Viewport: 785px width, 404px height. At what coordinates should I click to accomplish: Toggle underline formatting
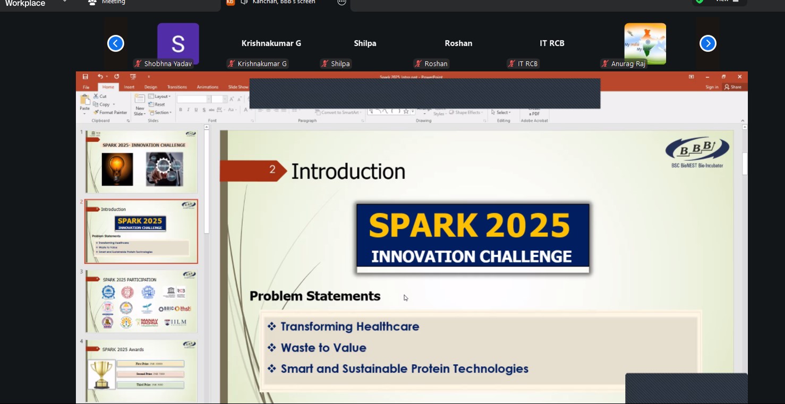pos(196,110)
